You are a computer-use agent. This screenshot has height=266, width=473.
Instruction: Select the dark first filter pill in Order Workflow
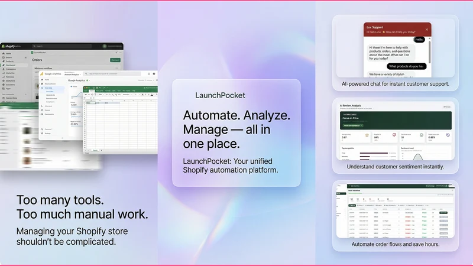click(352, 205)
